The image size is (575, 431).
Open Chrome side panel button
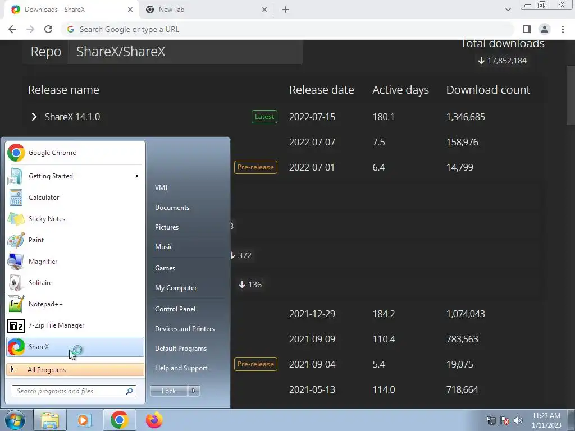point(527,29)
